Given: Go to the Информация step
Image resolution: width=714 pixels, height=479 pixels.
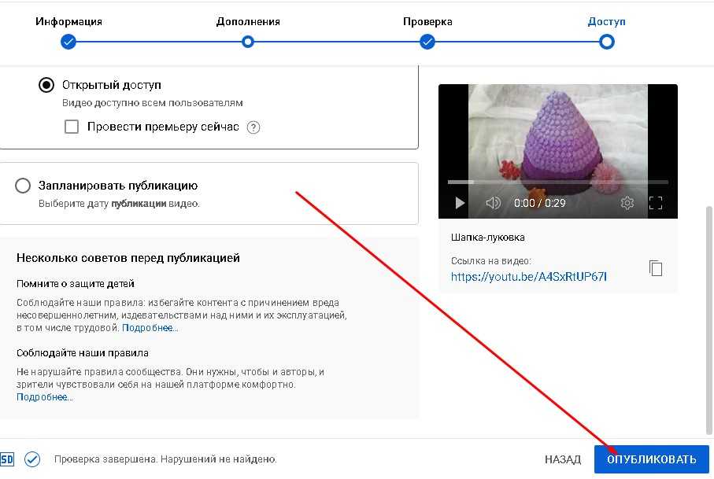Looking at the screenshot, I should point(68,42).
